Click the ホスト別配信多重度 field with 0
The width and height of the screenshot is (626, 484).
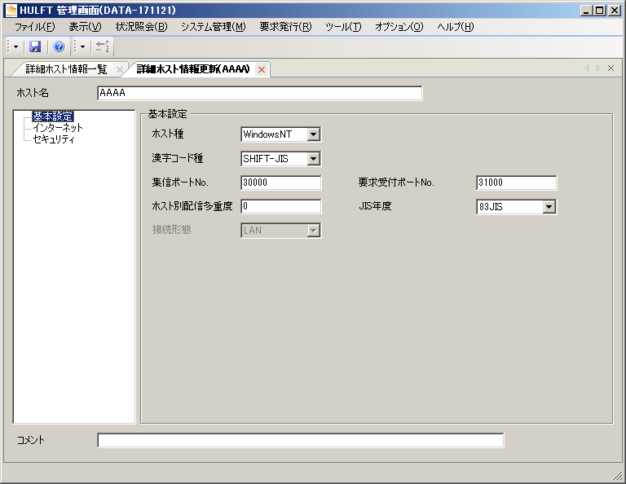(281, 206)
